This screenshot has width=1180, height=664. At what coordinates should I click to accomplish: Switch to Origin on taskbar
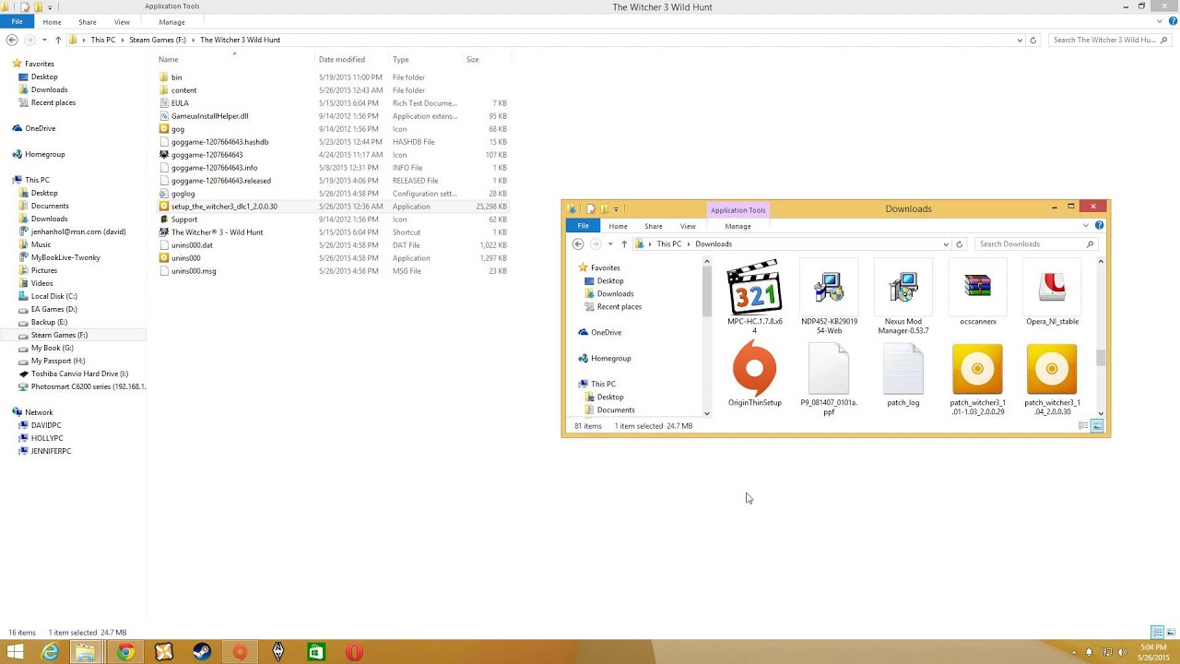pyautogui.click(x=240, y=652)
